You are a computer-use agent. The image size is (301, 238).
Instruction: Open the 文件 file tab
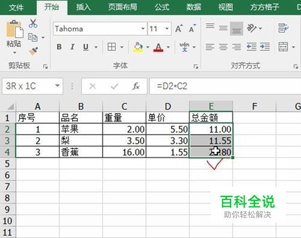coord(16,7)
